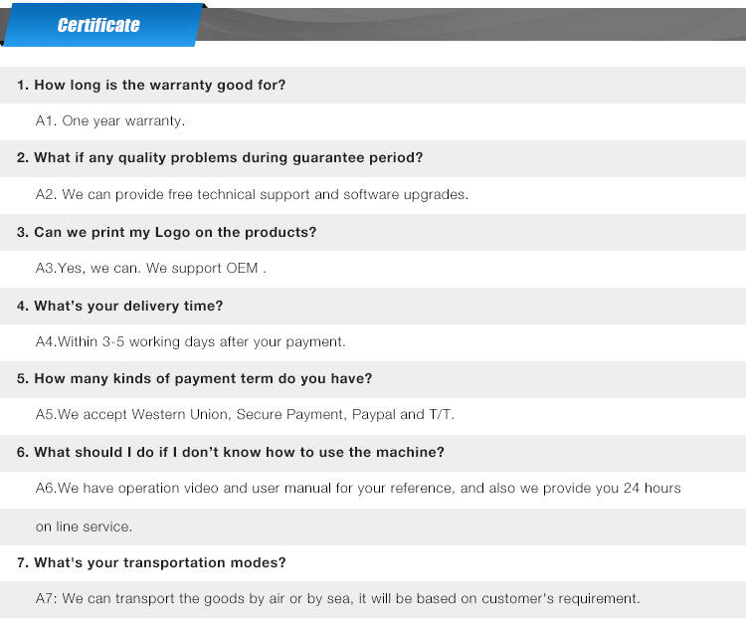The height and width of the screenshot is (633, 746).
Task: Click the delivery time question row
Action: (x=373, y=306)
